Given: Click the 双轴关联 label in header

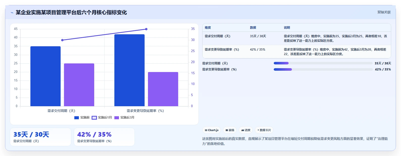Looking at the screenshot, I should point(384,12).
